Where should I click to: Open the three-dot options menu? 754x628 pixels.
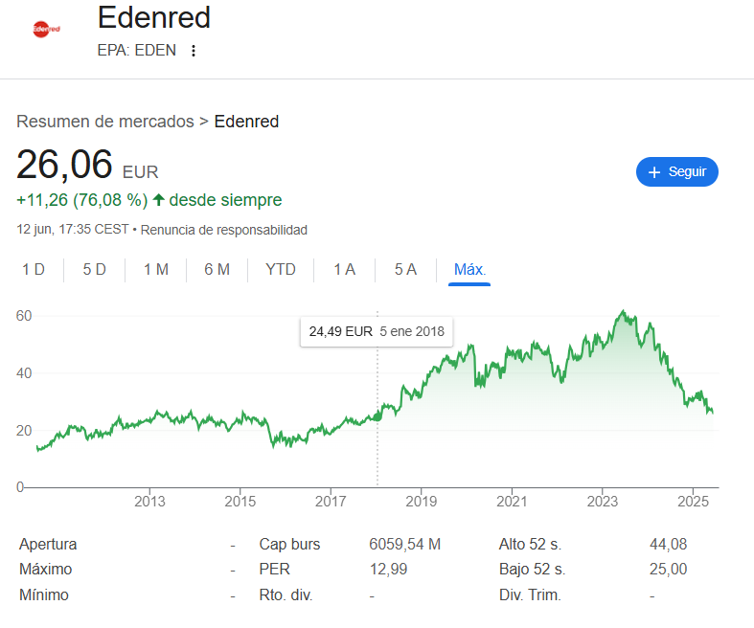194,51
